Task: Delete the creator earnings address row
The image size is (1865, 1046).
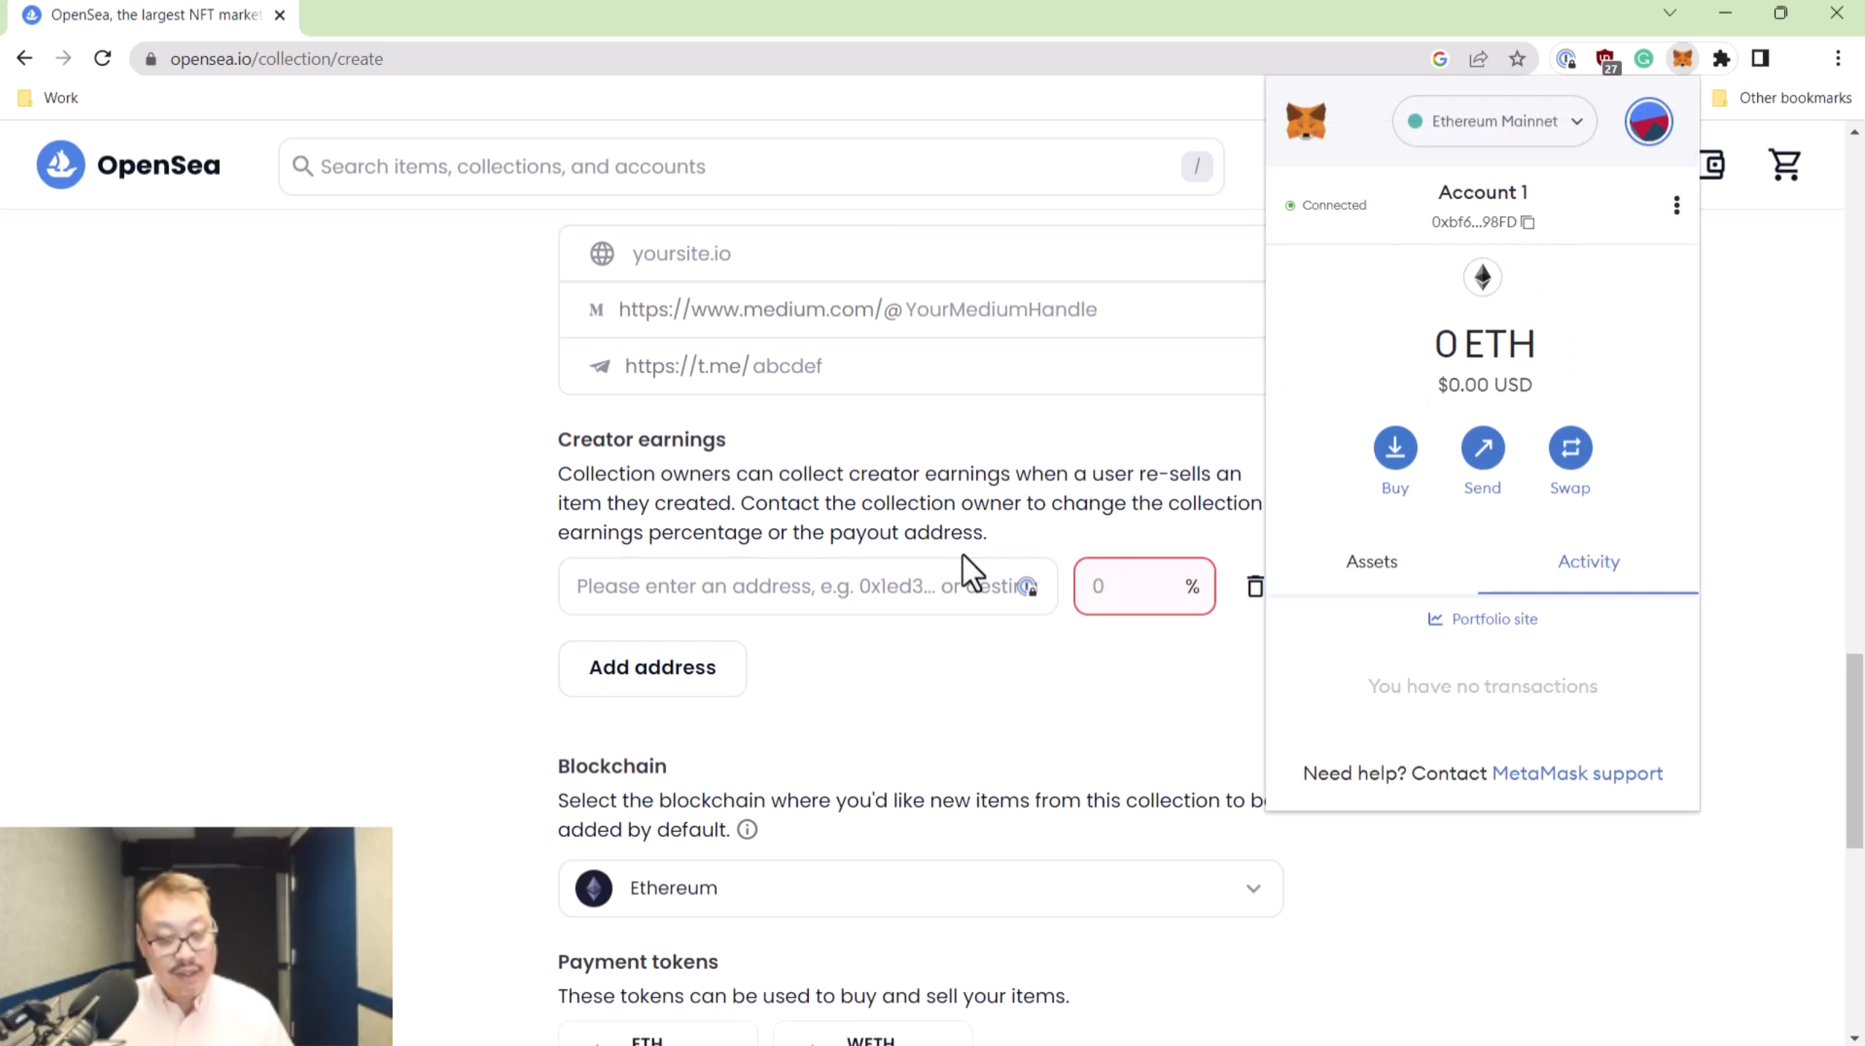Action: [1255, 586]
